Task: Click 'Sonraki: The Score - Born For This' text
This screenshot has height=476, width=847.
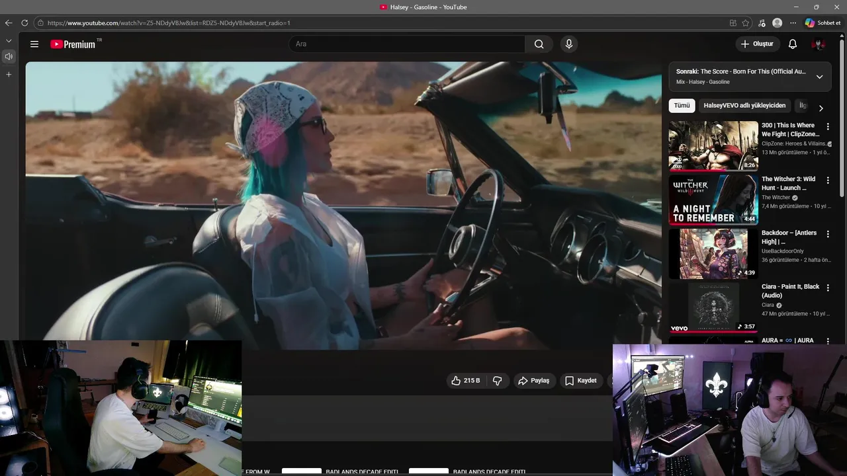Action: 740,71
